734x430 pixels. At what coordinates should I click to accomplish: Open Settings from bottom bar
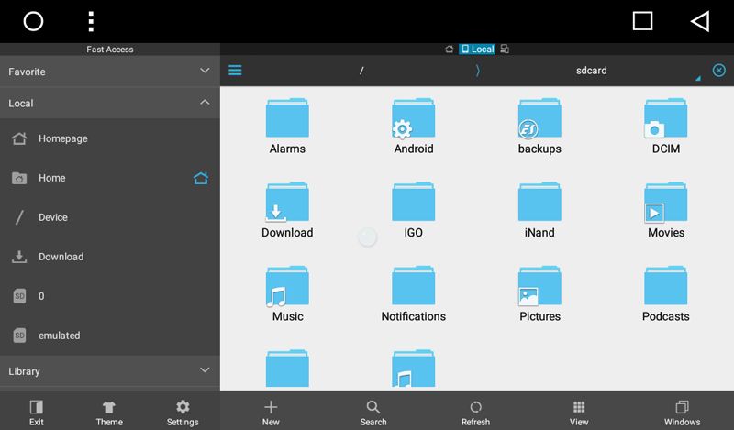tap(183, 413)
